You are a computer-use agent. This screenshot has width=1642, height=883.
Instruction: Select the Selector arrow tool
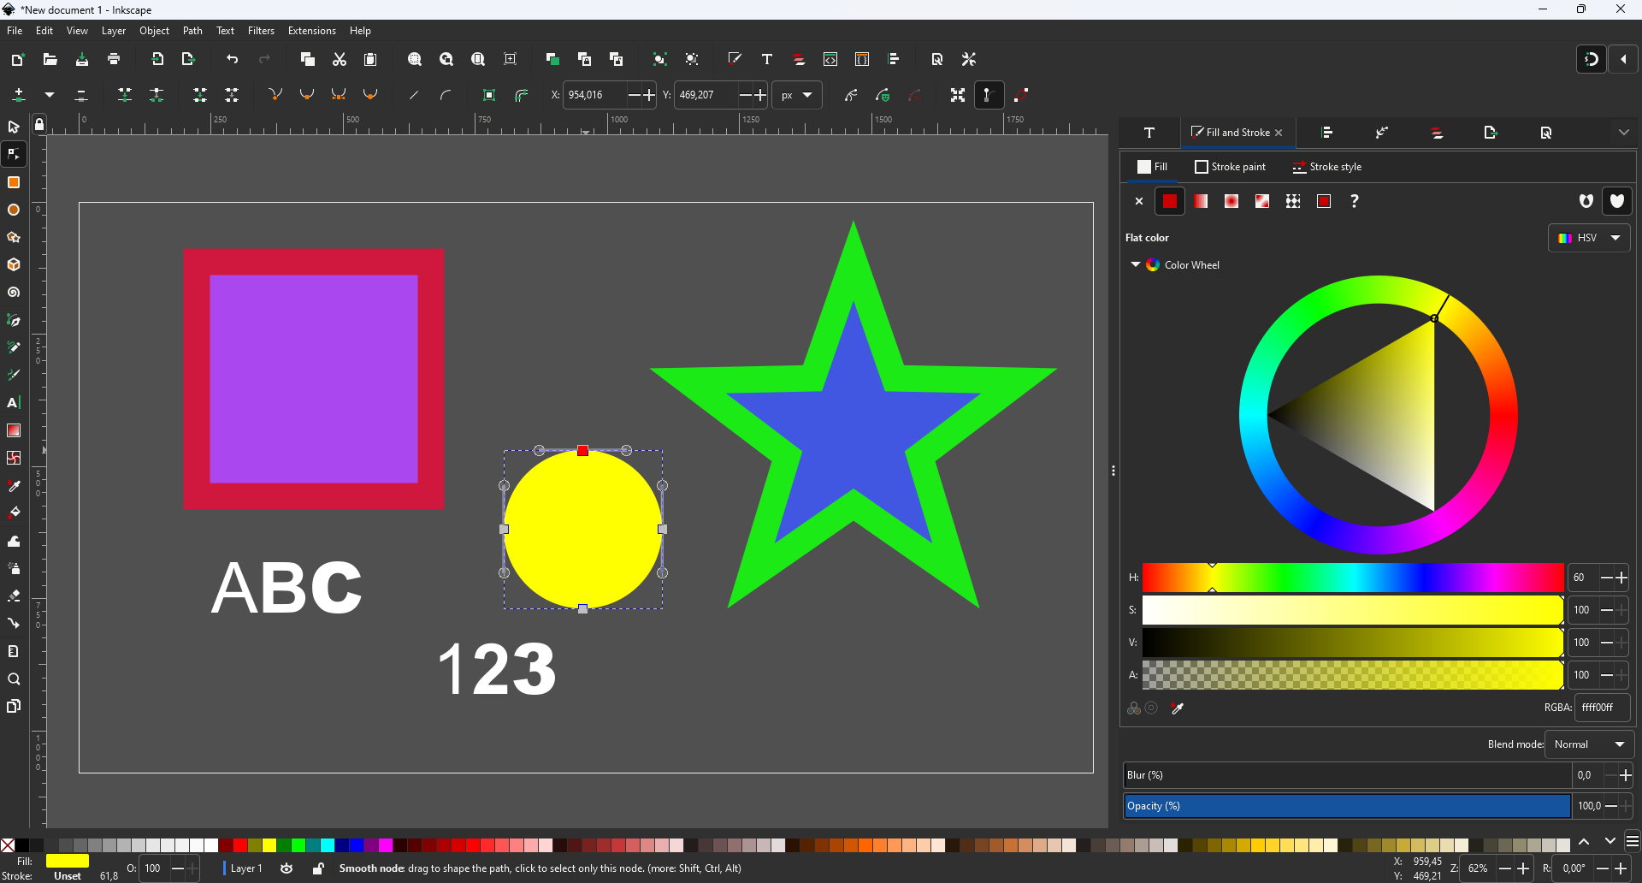[x=14, y=127]
